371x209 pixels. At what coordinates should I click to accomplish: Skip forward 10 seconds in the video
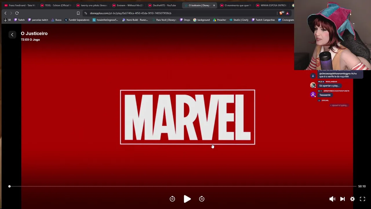coord(202,199)
